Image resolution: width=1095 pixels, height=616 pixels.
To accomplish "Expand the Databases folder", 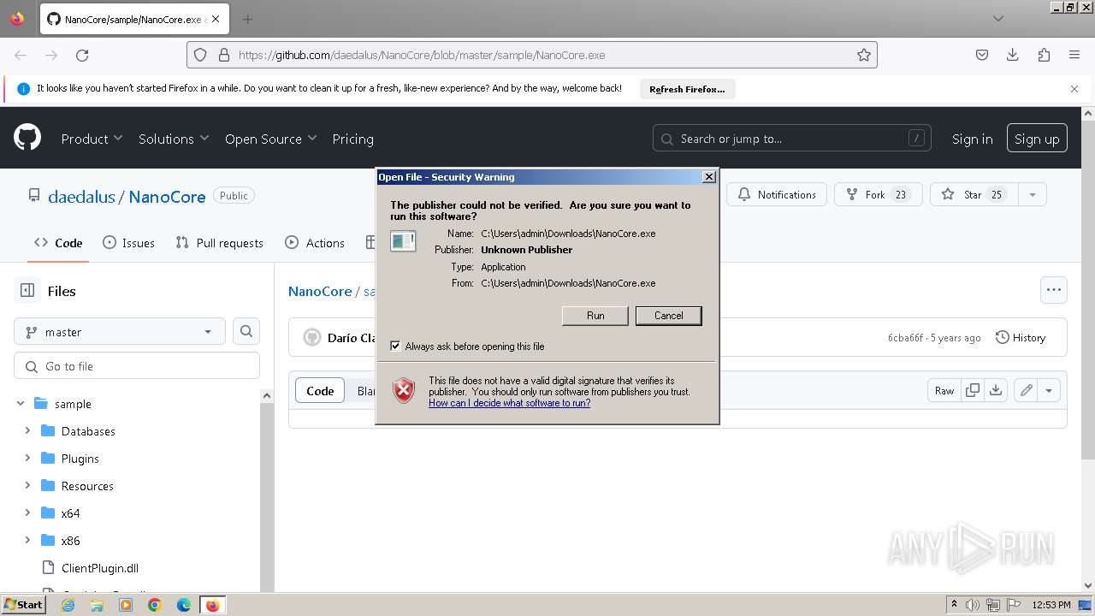I will pyautogui.click(x=27, y=430).
